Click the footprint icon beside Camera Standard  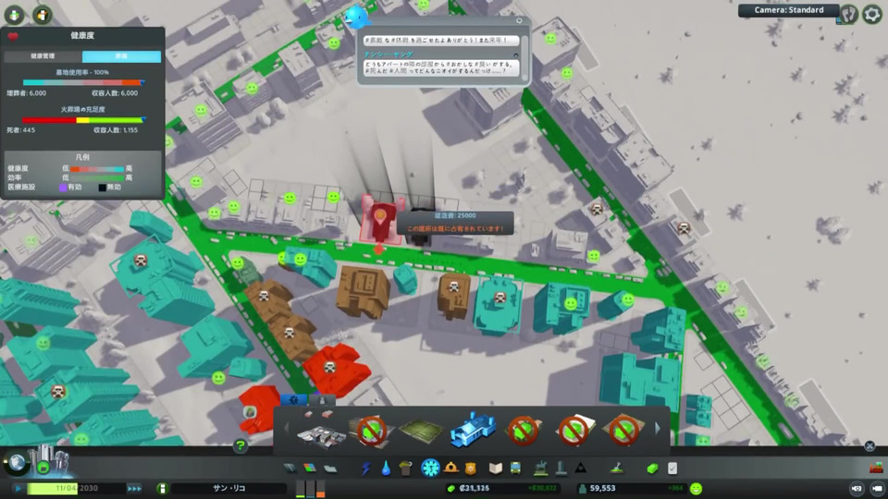pyautogui.click(x=848, y=14)
